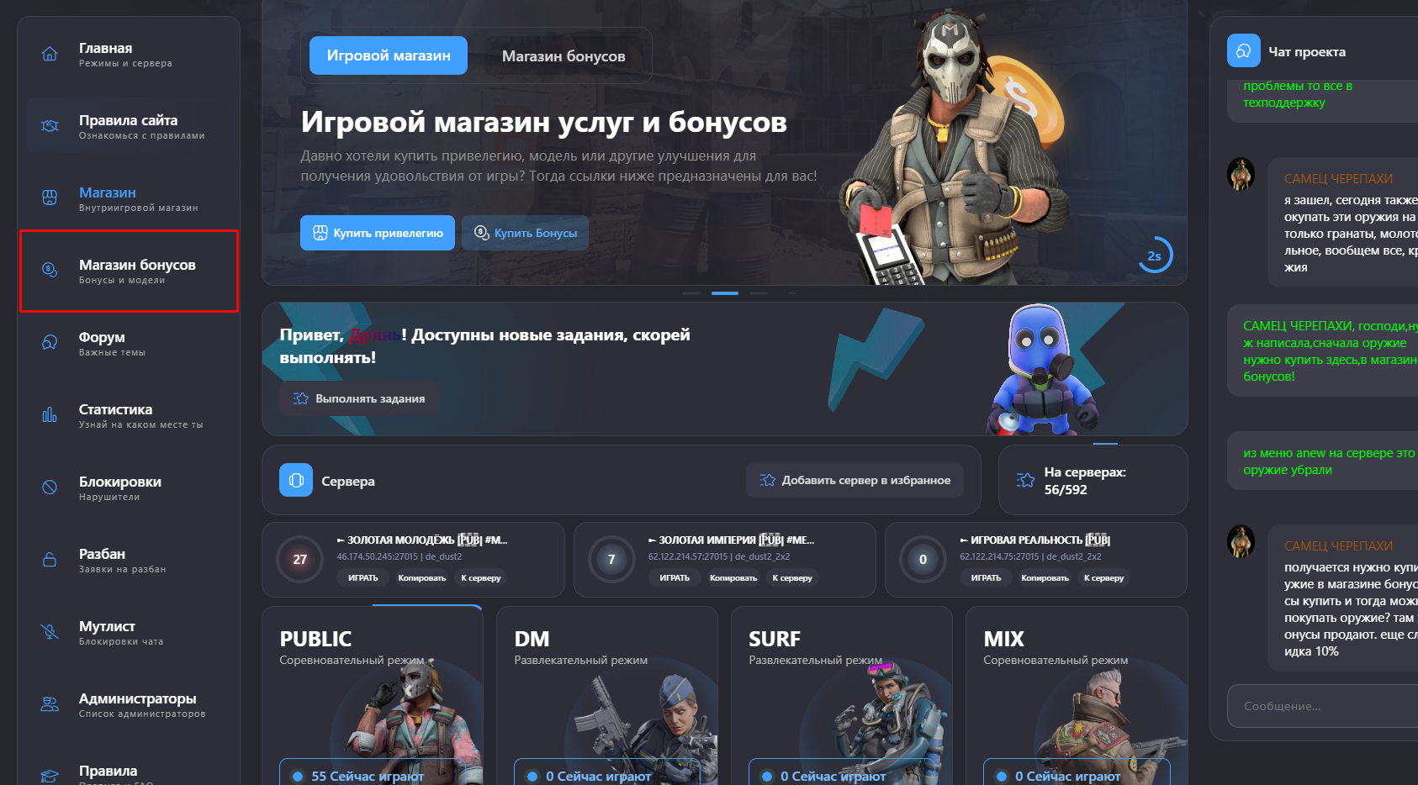The height and width of the screenshot is (785, 1418).
Task: Click the home icon beside Главная
Action: pos(50,55)
